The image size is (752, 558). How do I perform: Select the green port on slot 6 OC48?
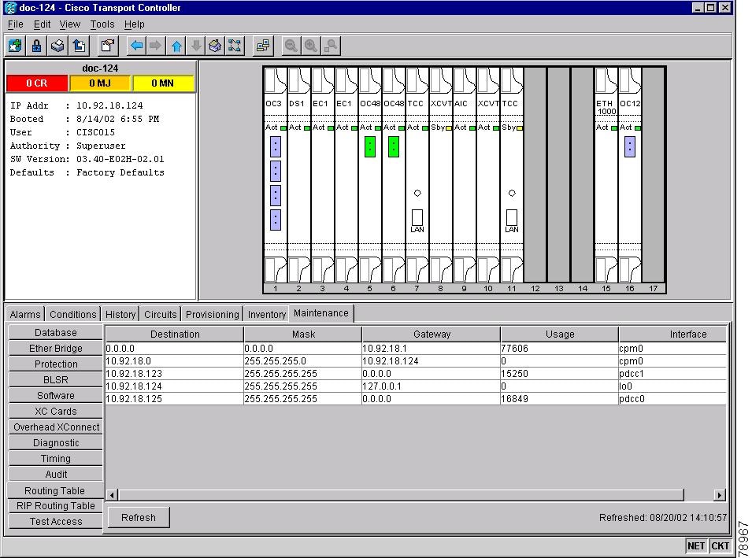coord(393,146)
